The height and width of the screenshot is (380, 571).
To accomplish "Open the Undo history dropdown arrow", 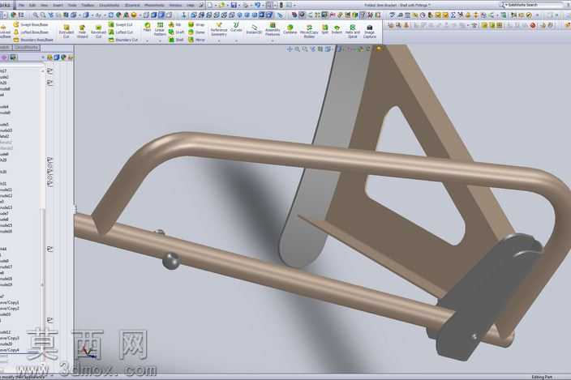I will coord(263,6).
